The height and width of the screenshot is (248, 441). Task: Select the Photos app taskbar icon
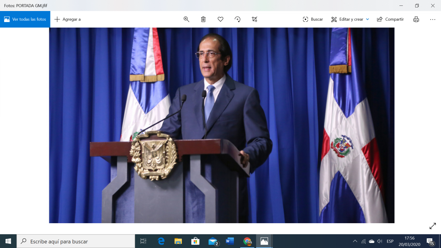pyautogui.click(x=264, y=241)
